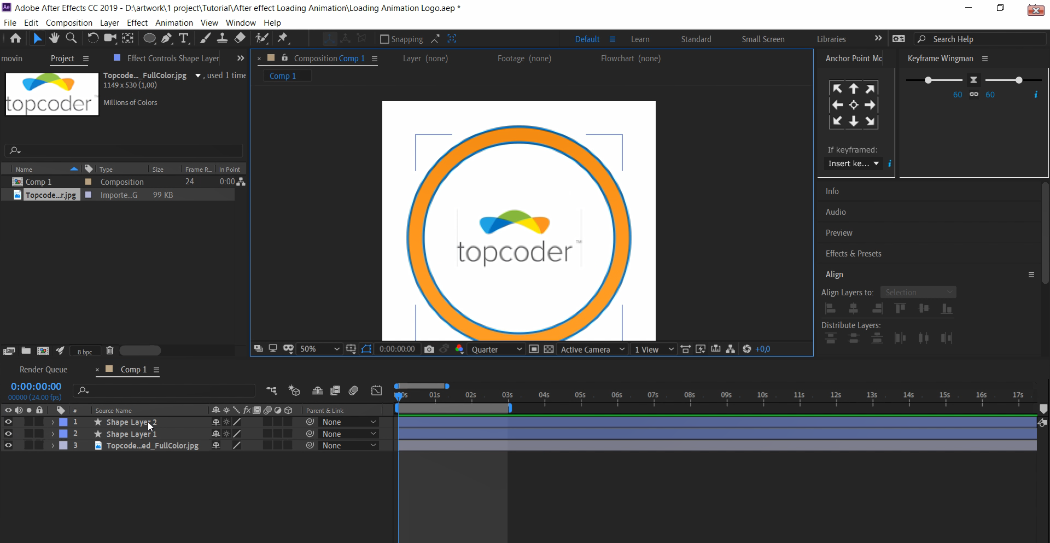Click the delete trash icon in Project panel
Screen dimensions: 1050x543
click(109, 351)
